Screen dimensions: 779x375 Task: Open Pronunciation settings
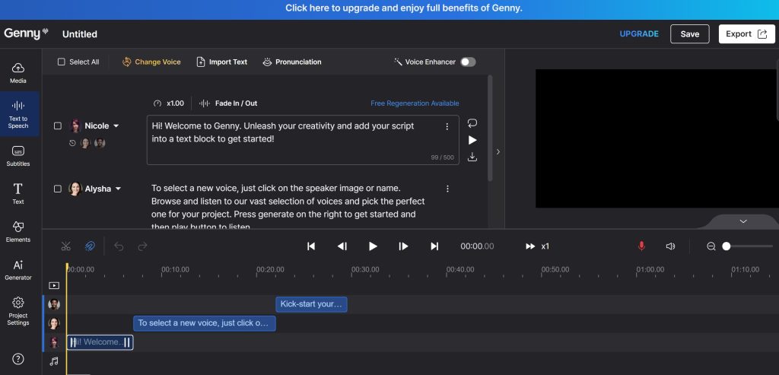(x=292, y=62)
